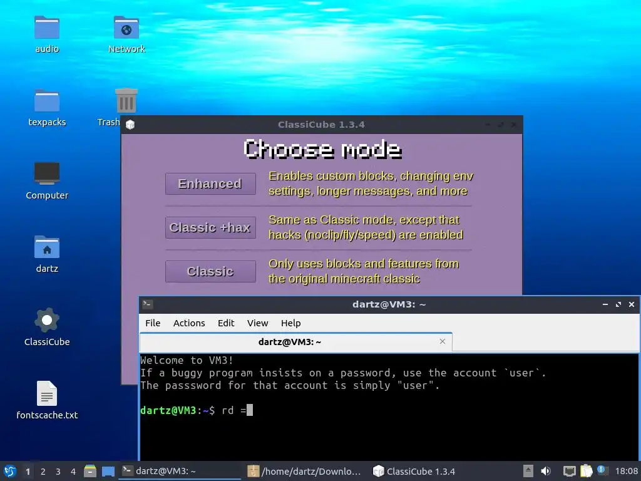This screenshot has width=641, height=481.
Task: Choose the Classic mode button
Action: 210,271
